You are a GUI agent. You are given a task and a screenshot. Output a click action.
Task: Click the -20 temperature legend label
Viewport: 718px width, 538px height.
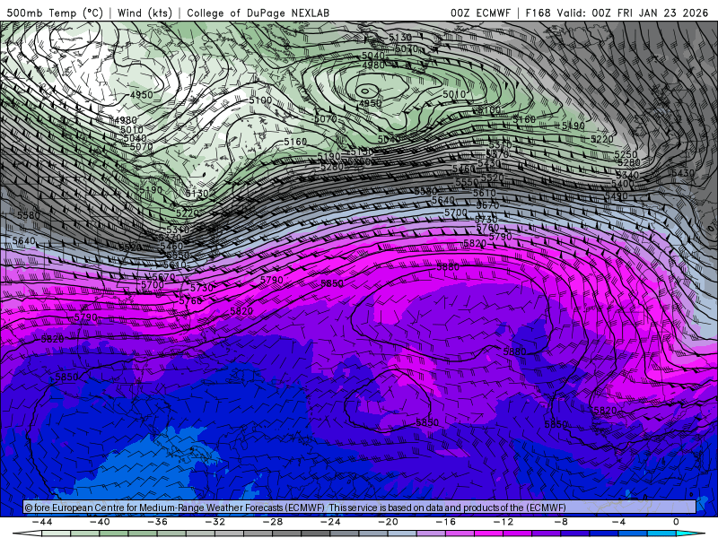(x=389, y=522)
